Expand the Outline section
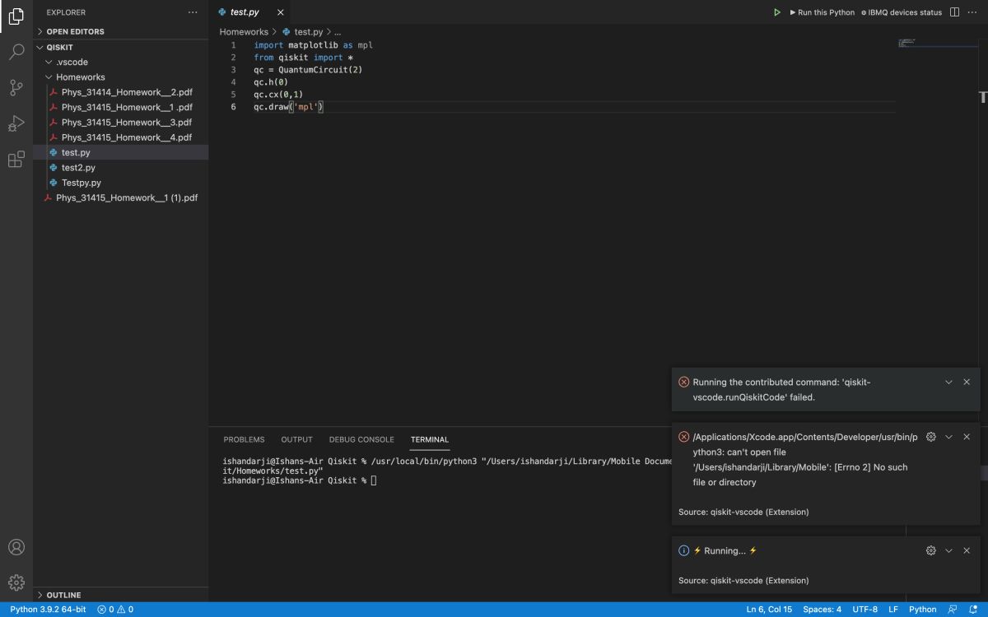Viewport: 988px width, 617px height. 120,595
